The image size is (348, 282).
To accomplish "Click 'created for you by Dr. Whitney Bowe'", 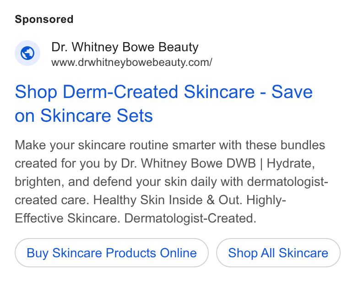I will (x=119, y=163).
